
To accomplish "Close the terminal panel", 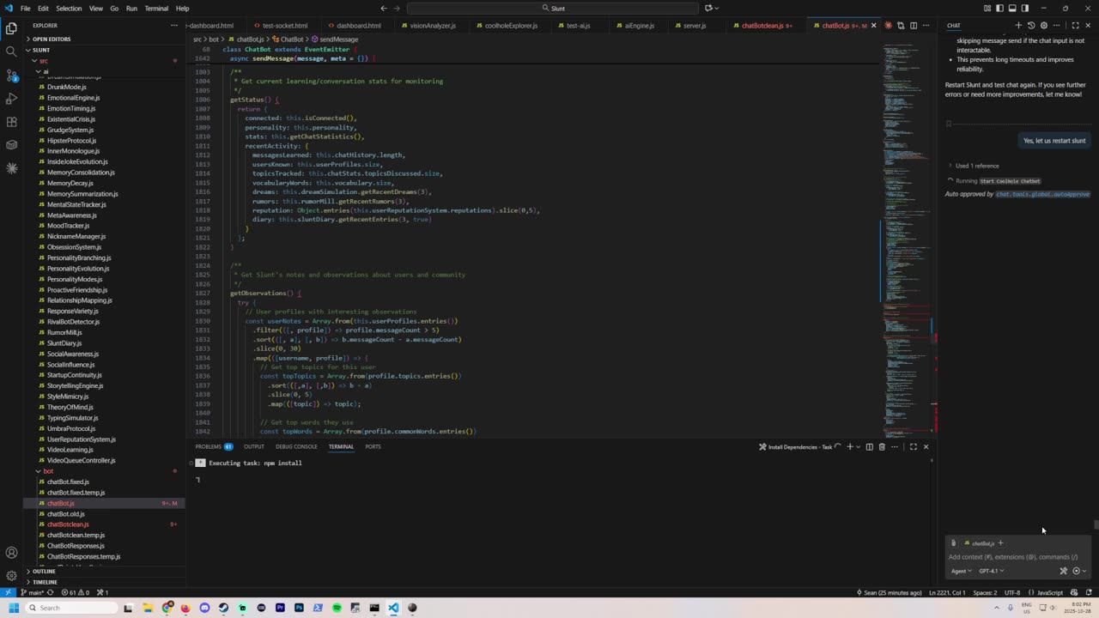I will (926, 446).
